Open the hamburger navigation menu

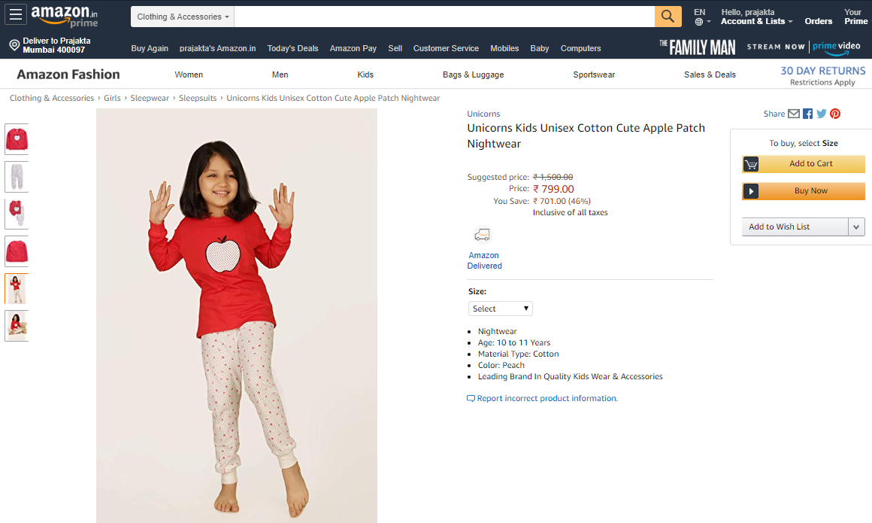17,15
